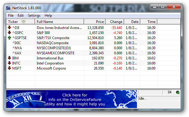Click the NASDAQComposite name
The height and width of the screenshot is (117, 189).
[x=53, y=43]
